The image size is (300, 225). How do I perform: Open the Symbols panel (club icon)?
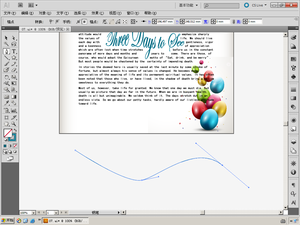293,77
